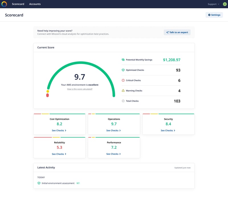Open See Checks under Performance

pyautogui.click(x=113, y=154)
